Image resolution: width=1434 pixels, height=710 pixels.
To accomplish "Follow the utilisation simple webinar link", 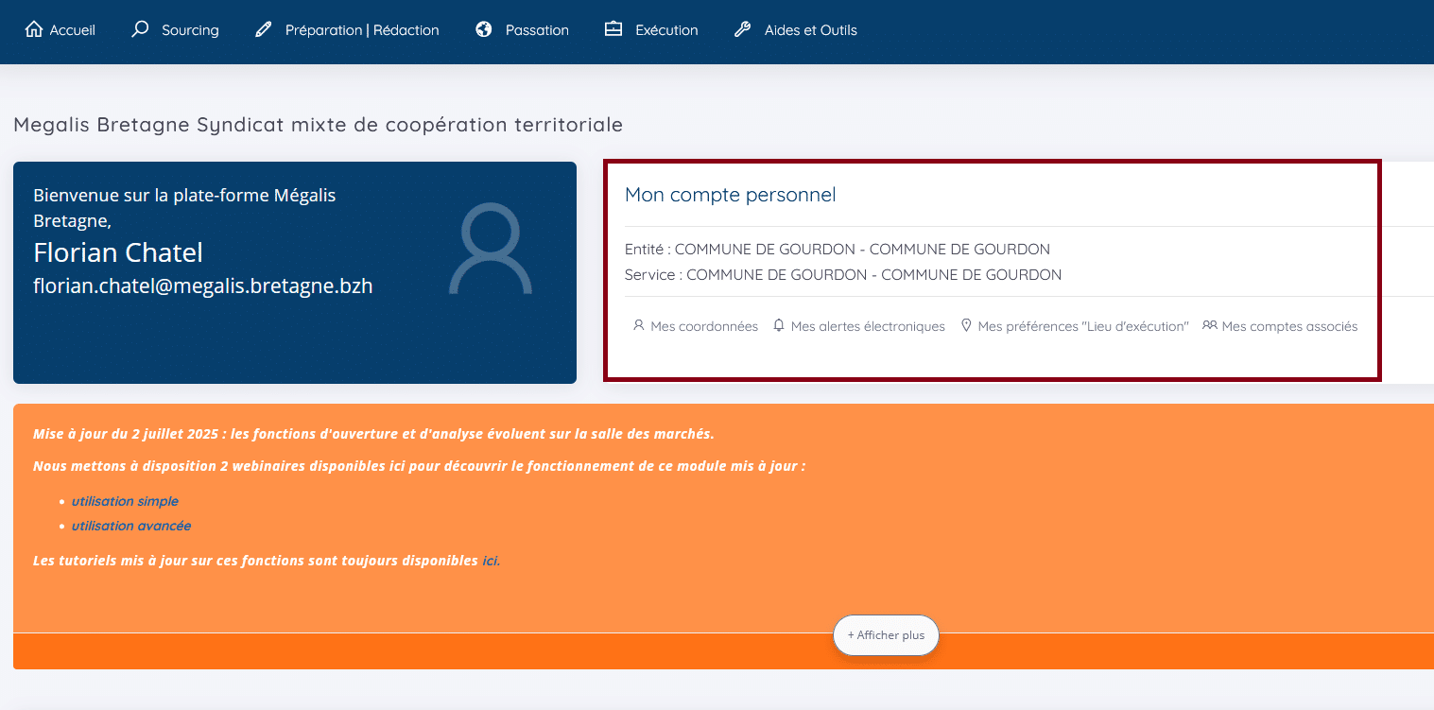I will pos(125,501).
